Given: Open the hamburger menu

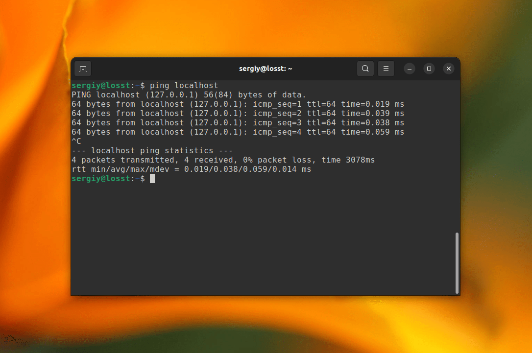Looking at the screenshot, I should (386, 69).
